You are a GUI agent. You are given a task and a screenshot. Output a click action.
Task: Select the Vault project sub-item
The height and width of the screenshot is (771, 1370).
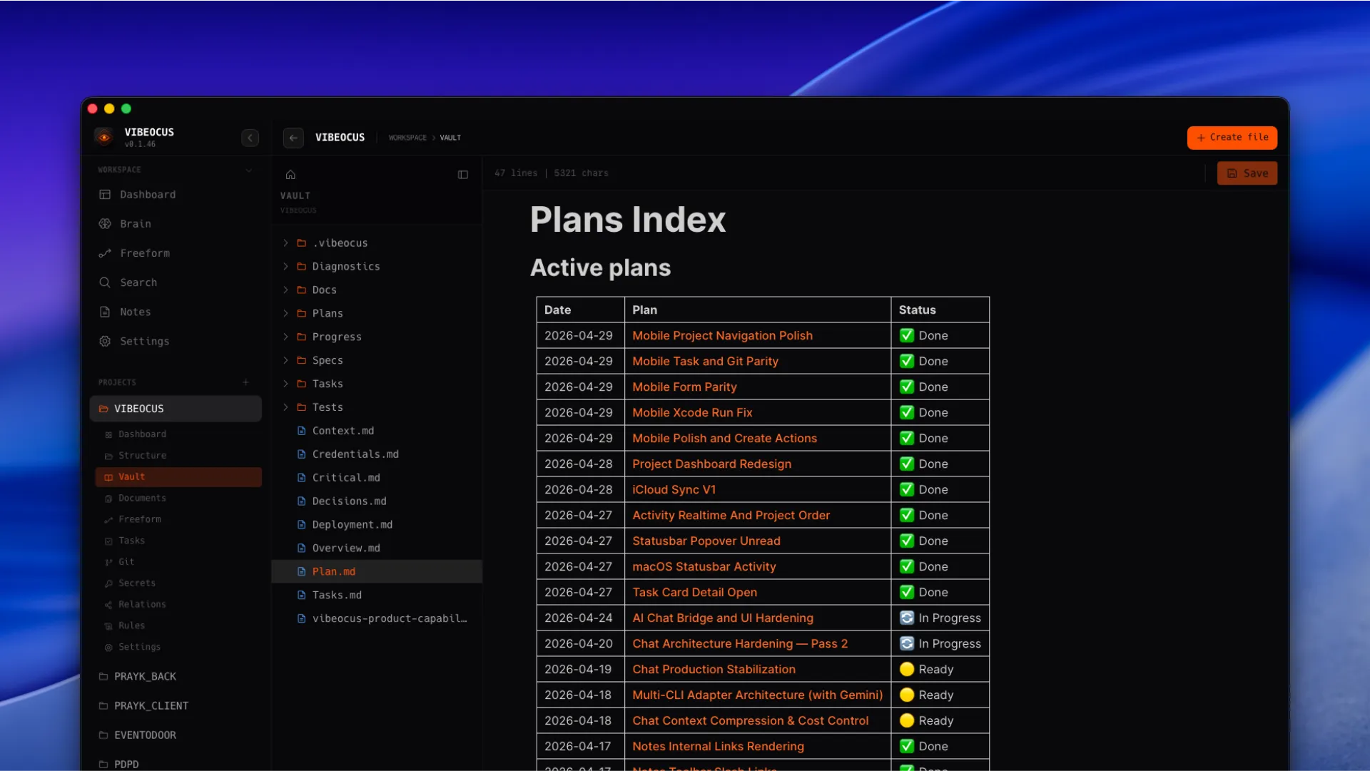[x=178, y=477]
